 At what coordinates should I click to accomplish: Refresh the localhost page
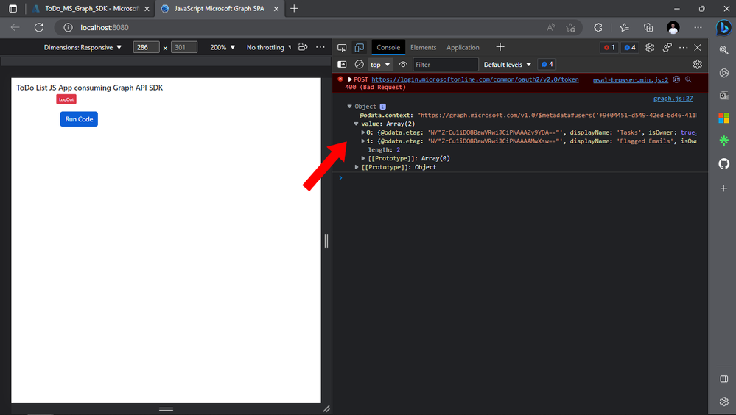click(39, 28)
